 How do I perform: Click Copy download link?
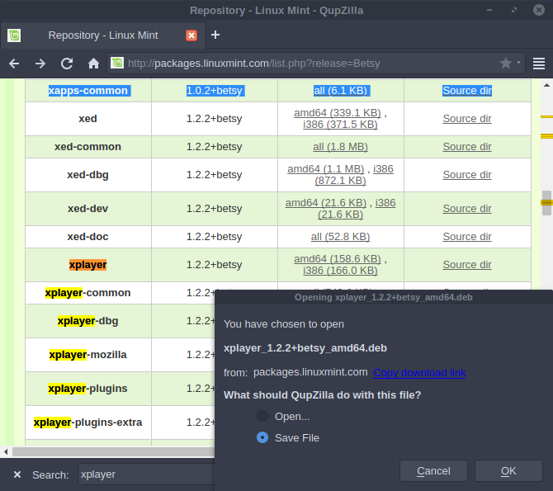(x=419, y=373)
